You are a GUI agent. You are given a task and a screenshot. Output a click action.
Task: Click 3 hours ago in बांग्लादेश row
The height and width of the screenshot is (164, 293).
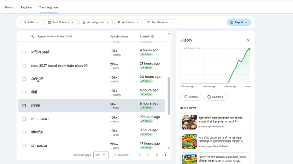[149, 130]
